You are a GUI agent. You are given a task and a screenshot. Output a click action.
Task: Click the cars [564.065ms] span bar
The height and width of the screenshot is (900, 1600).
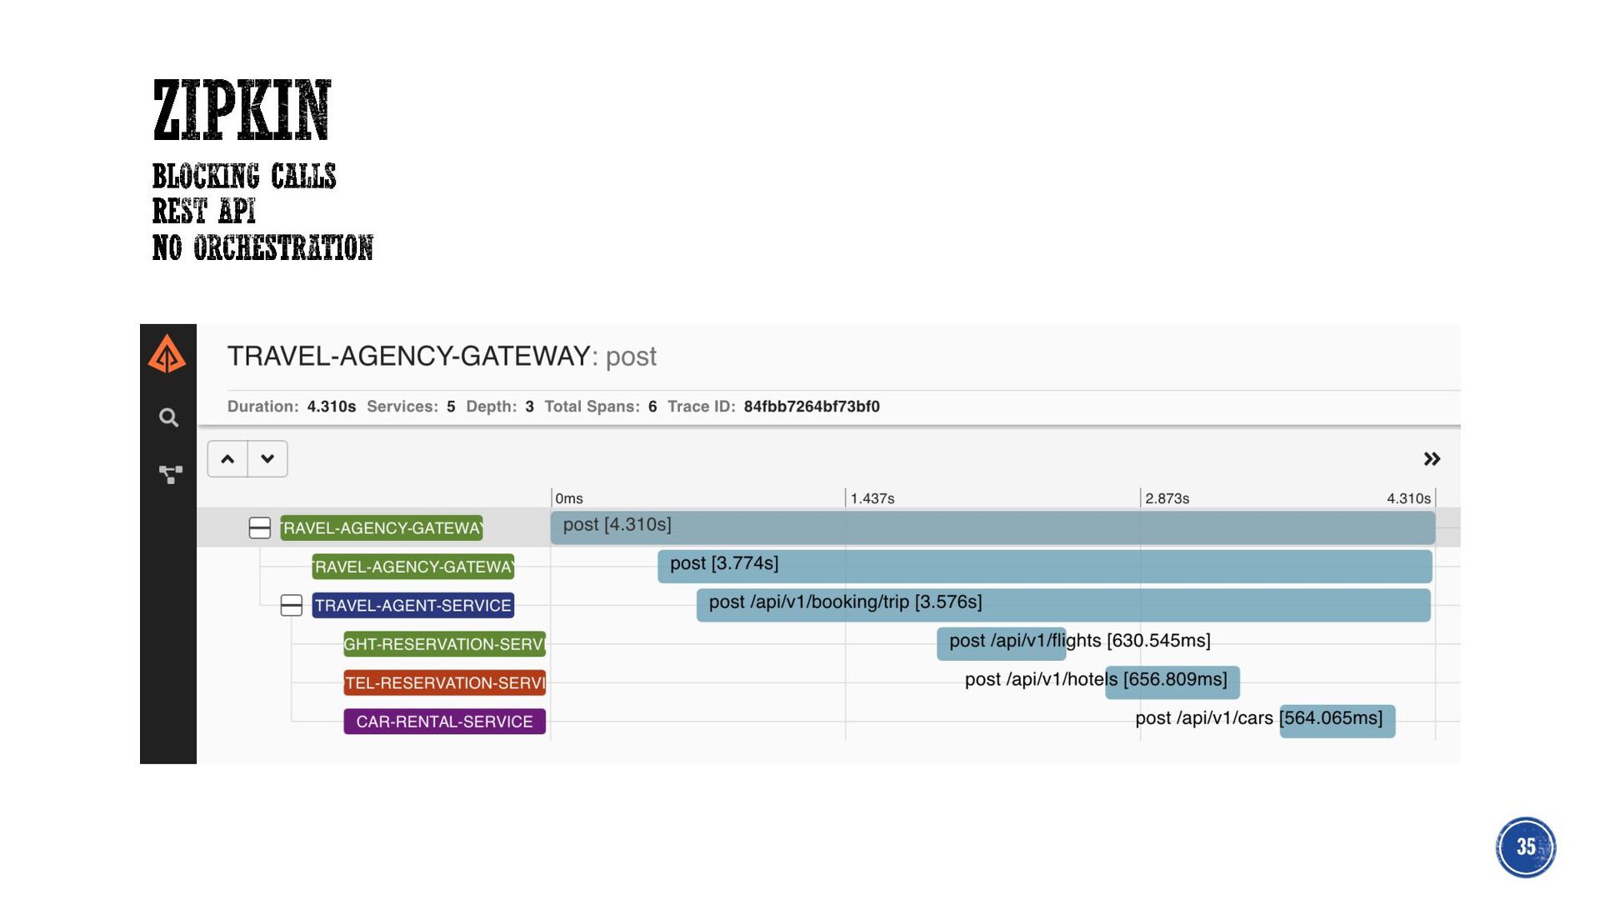1337,722
